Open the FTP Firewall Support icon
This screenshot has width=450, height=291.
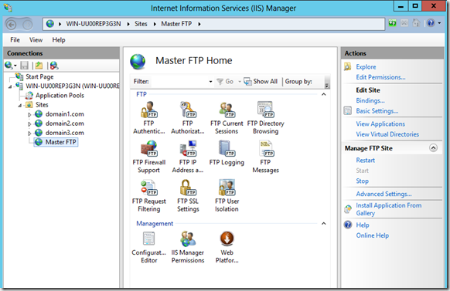148,157
